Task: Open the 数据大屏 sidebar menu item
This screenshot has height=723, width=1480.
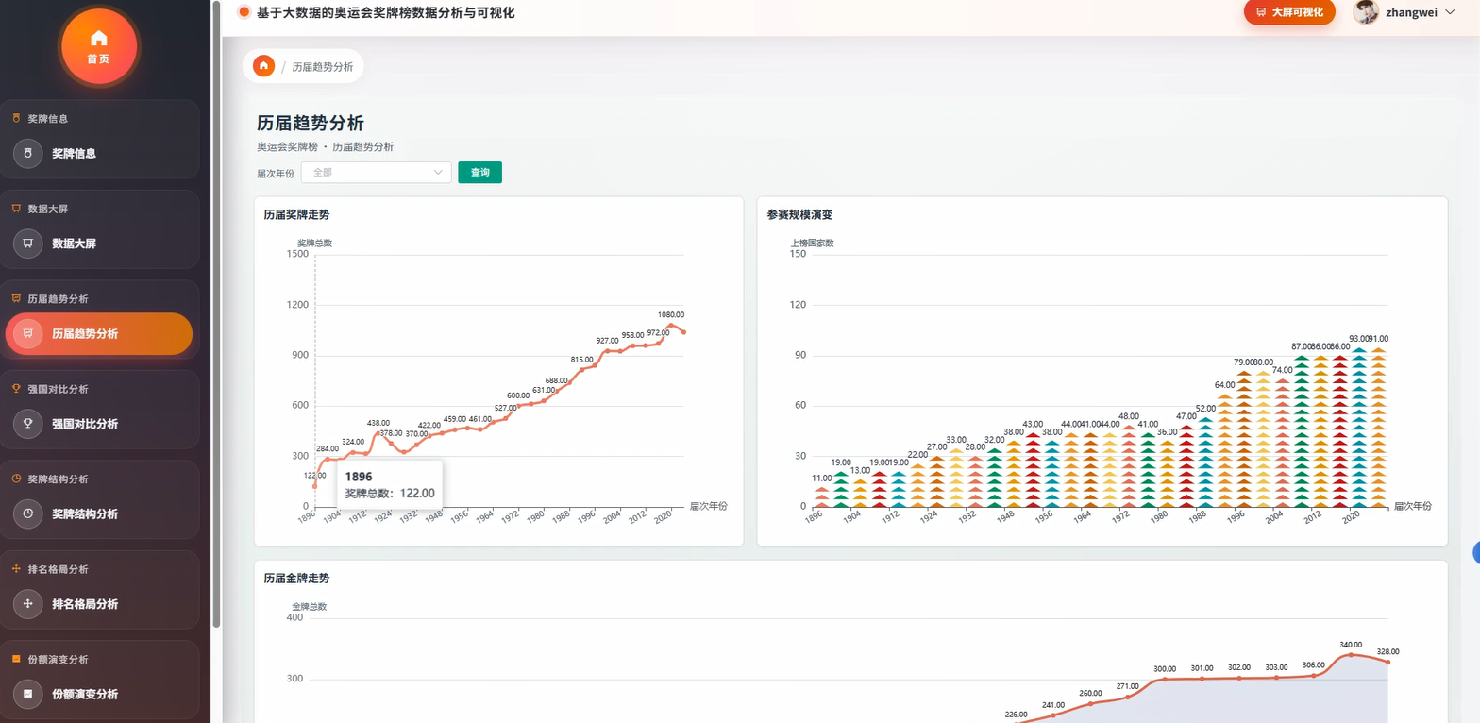Action: coord(99,244)
